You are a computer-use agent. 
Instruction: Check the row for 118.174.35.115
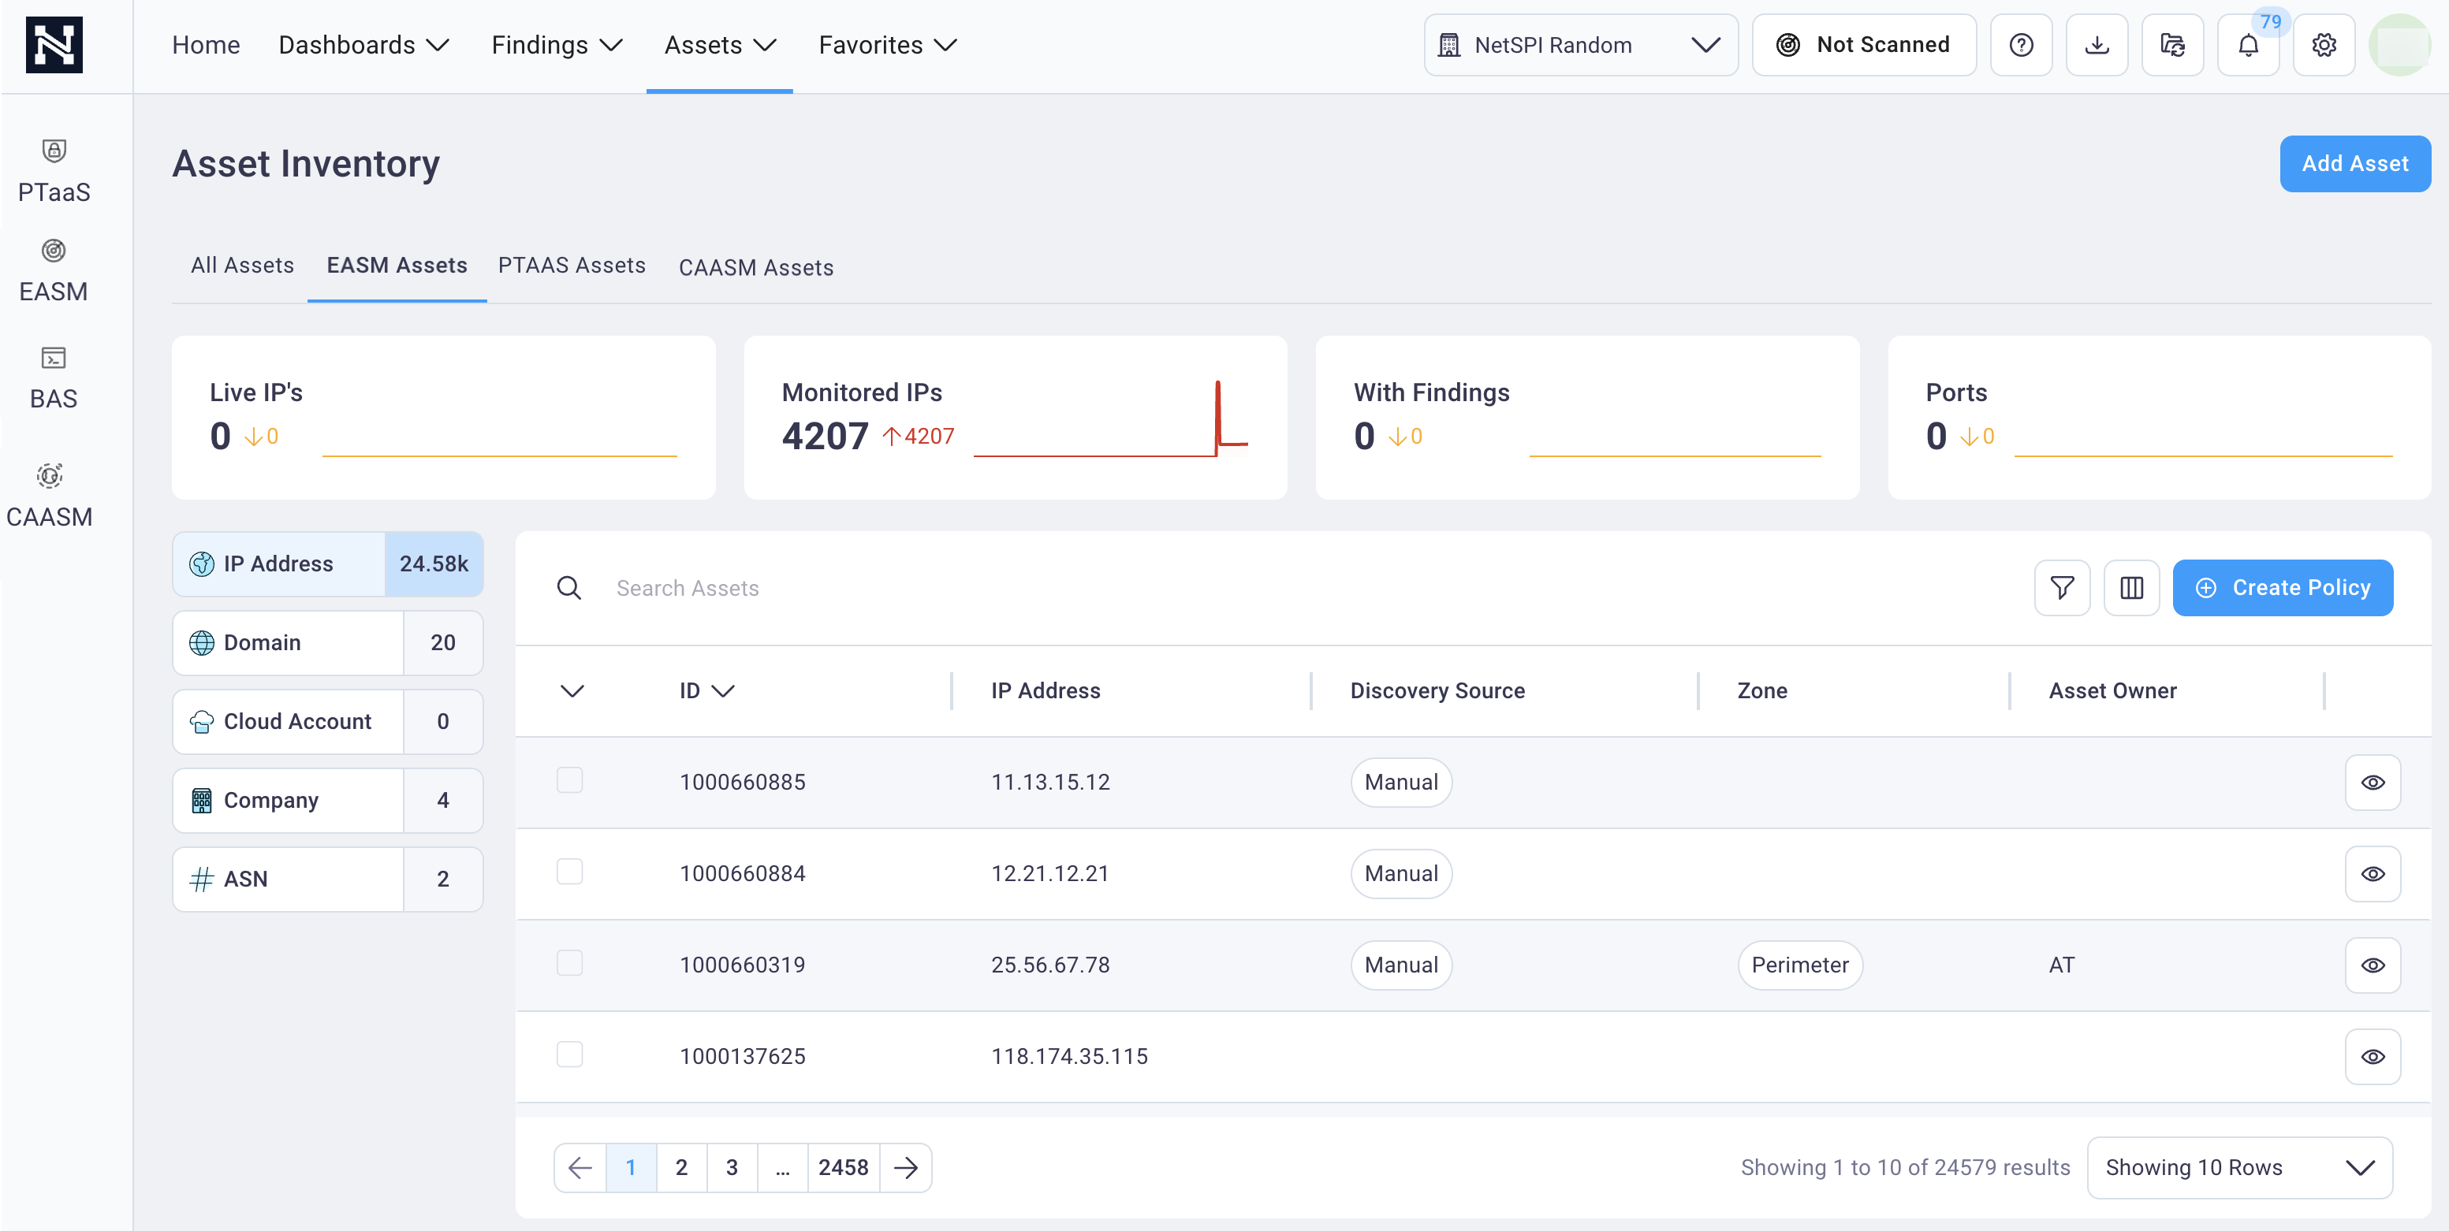(569, 1054)
